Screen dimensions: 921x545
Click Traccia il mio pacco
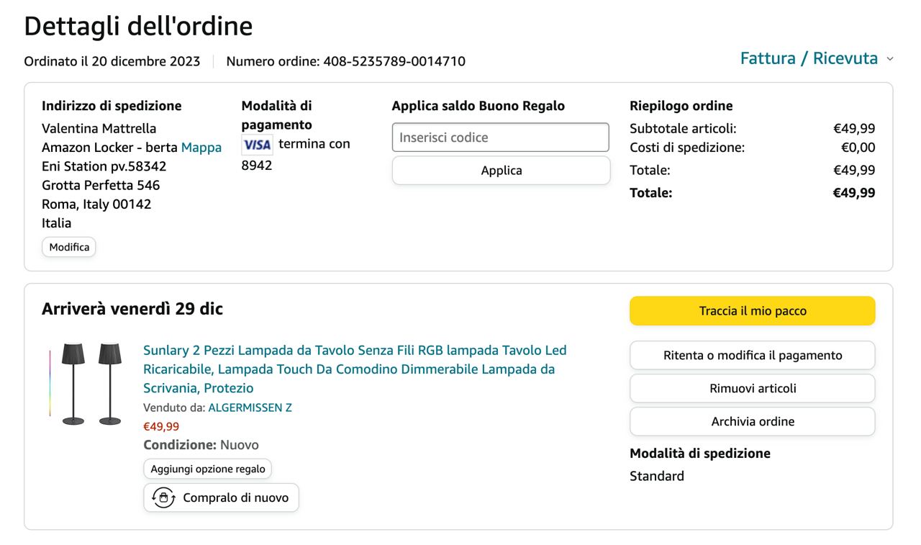[x=752, y=311]
